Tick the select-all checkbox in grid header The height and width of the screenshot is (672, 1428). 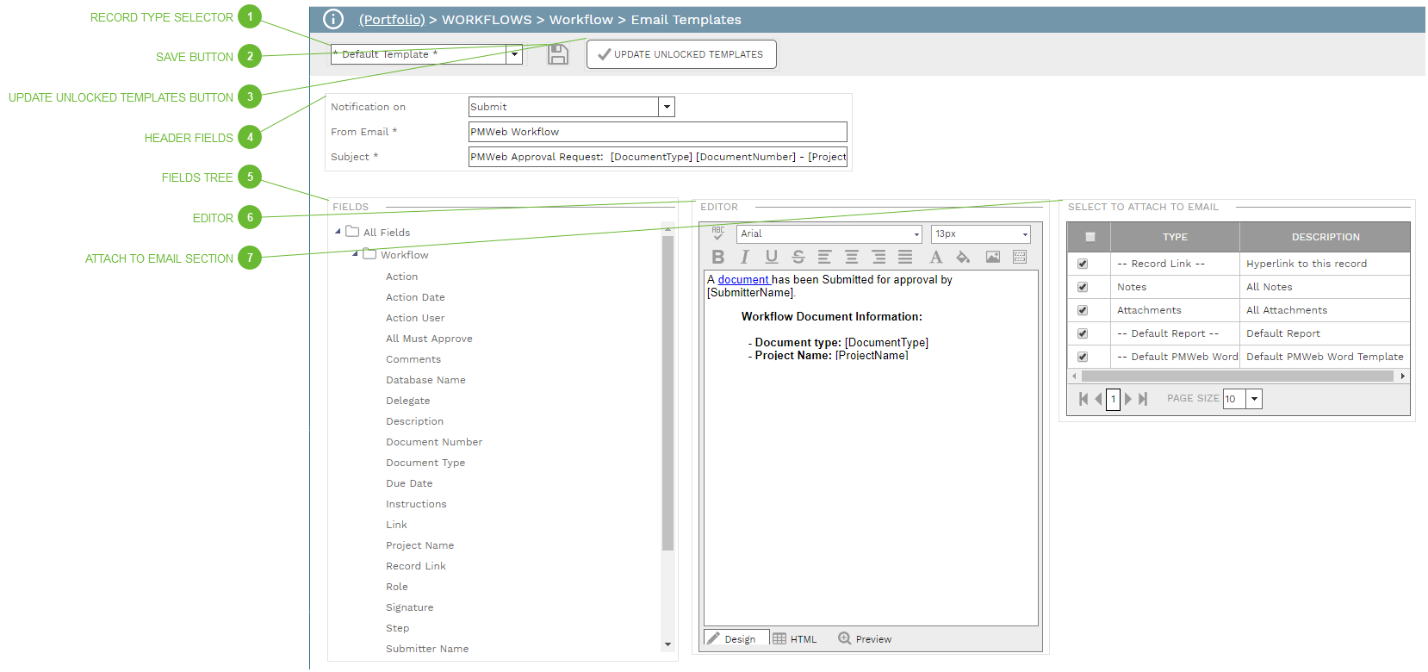click(1090, 237)
